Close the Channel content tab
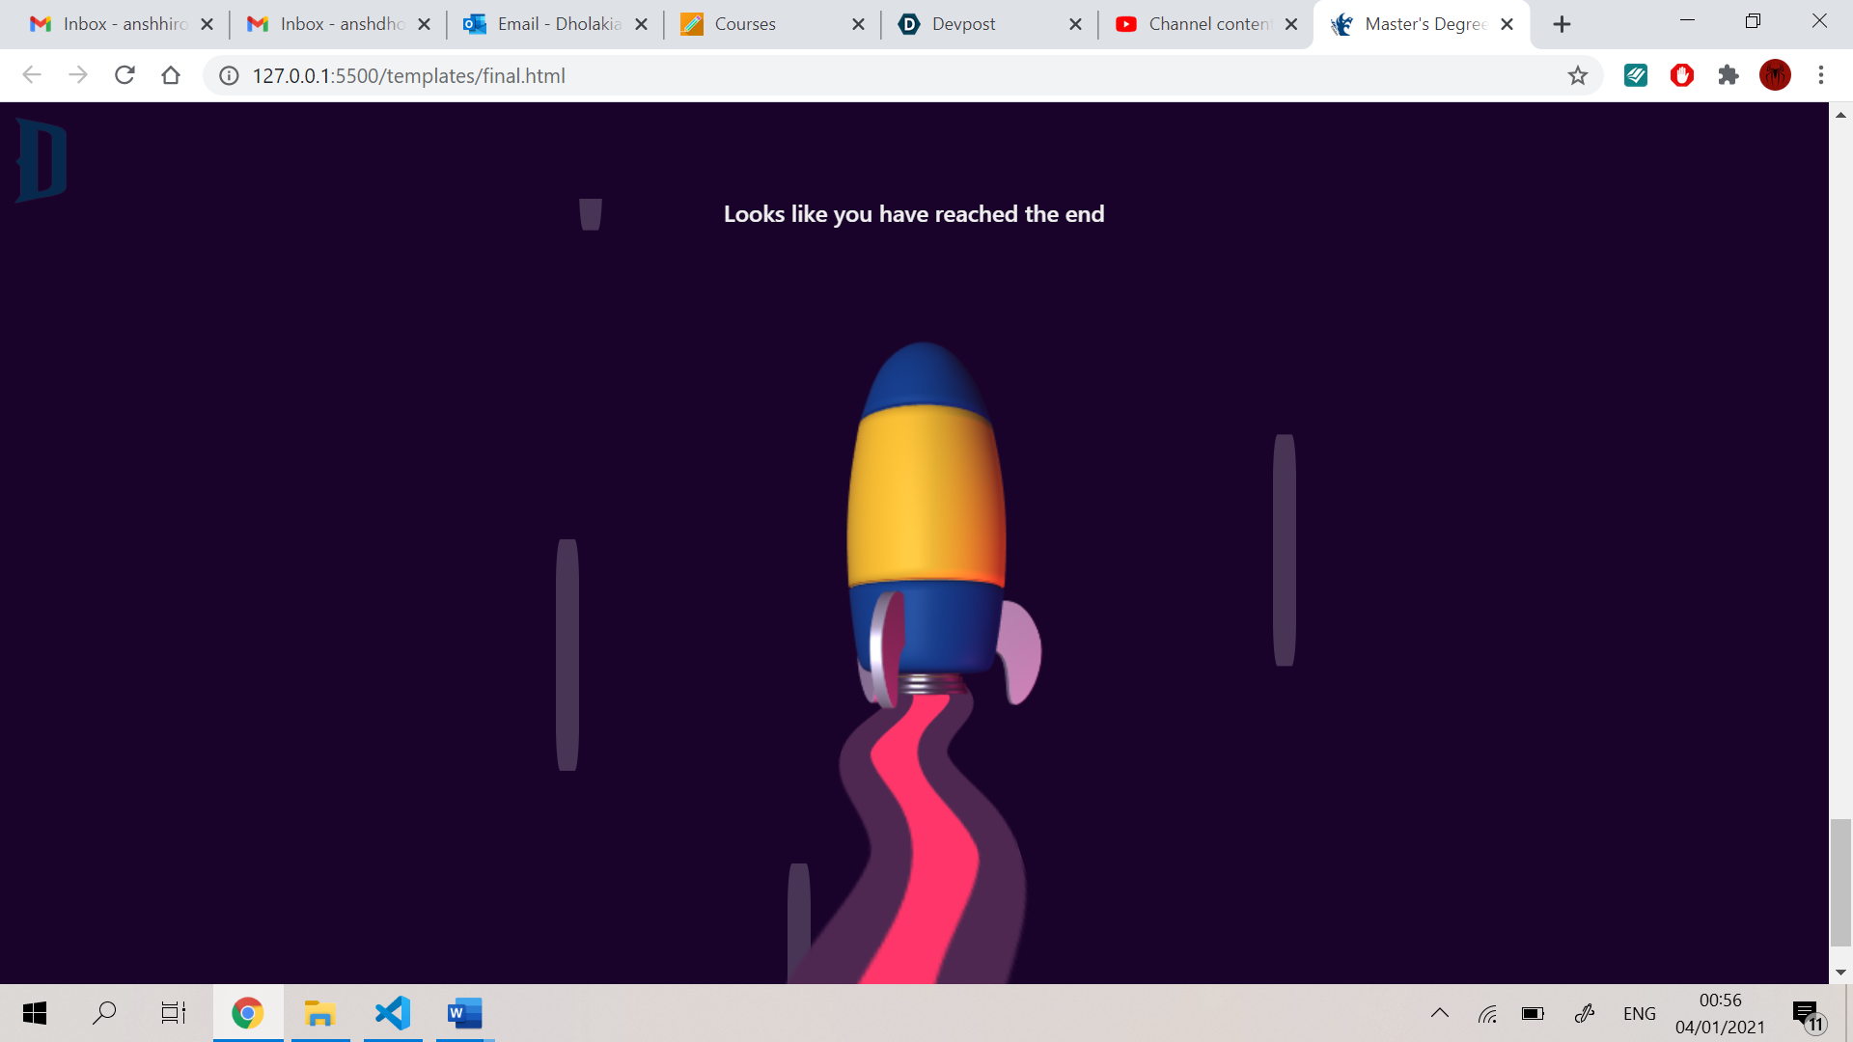 click(x=1291, y=24)
